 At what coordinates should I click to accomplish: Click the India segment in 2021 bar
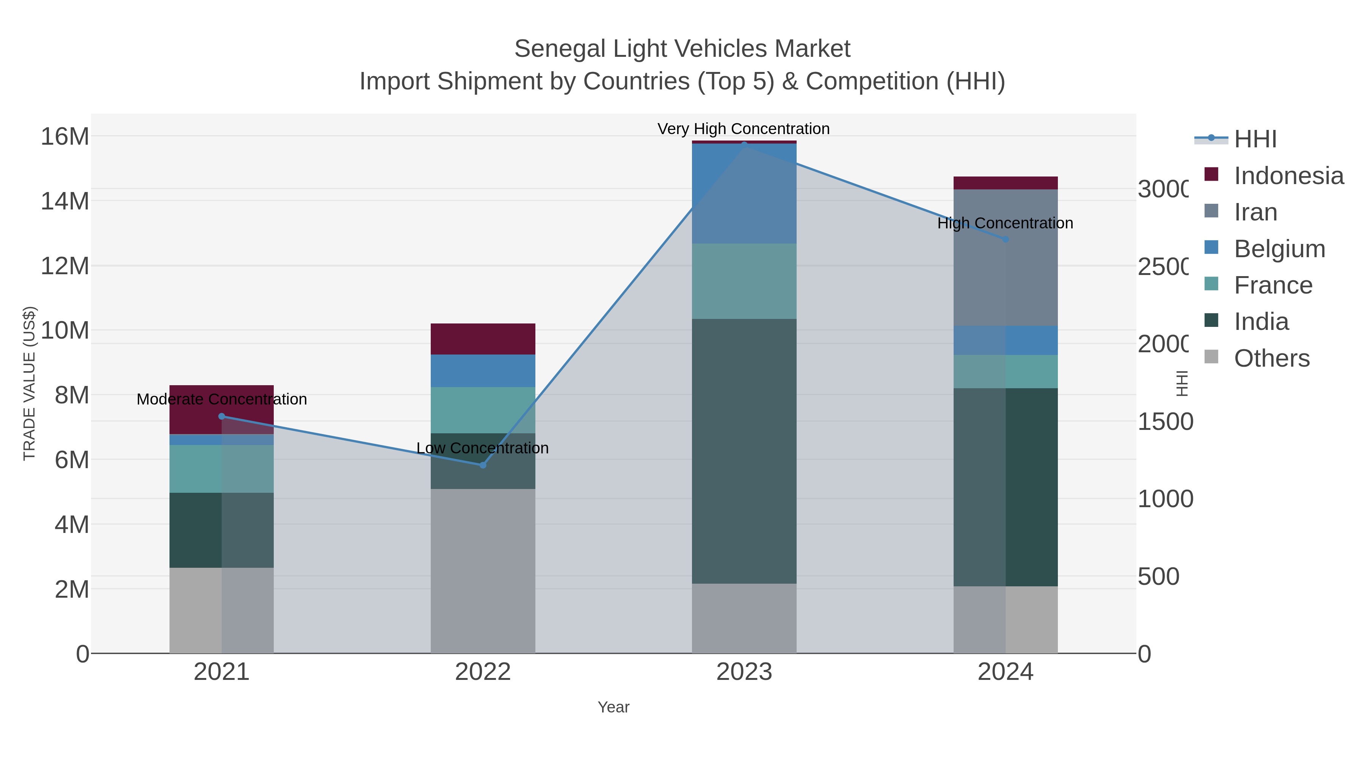pos(221,530)
